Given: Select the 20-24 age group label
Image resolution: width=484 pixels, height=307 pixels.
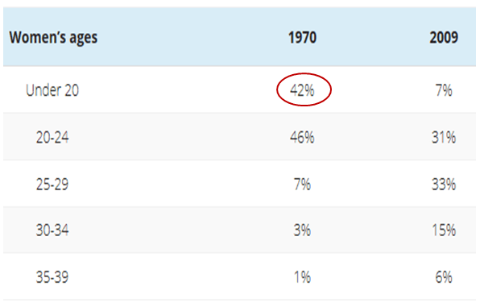Looking at the screenshot, I should pos(52,137).
